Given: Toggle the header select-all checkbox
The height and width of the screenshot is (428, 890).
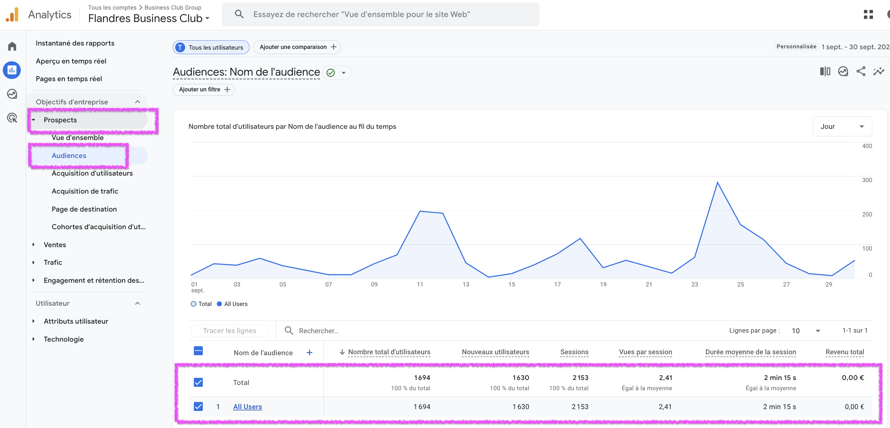Looking at the screenshot, I should pyautogui.click(x=198, y=351).
